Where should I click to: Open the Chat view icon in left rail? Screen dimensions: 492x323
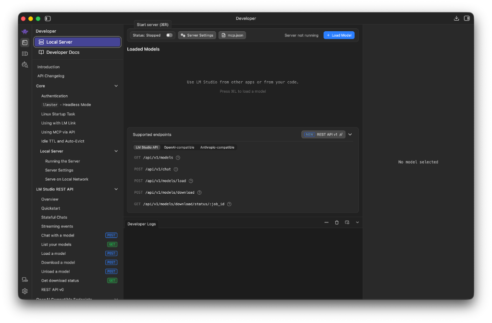25,31
